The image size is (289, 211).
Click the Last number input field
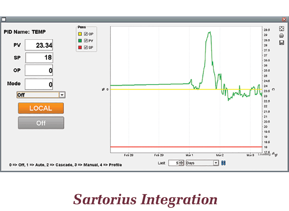click(x=174, y=163)
